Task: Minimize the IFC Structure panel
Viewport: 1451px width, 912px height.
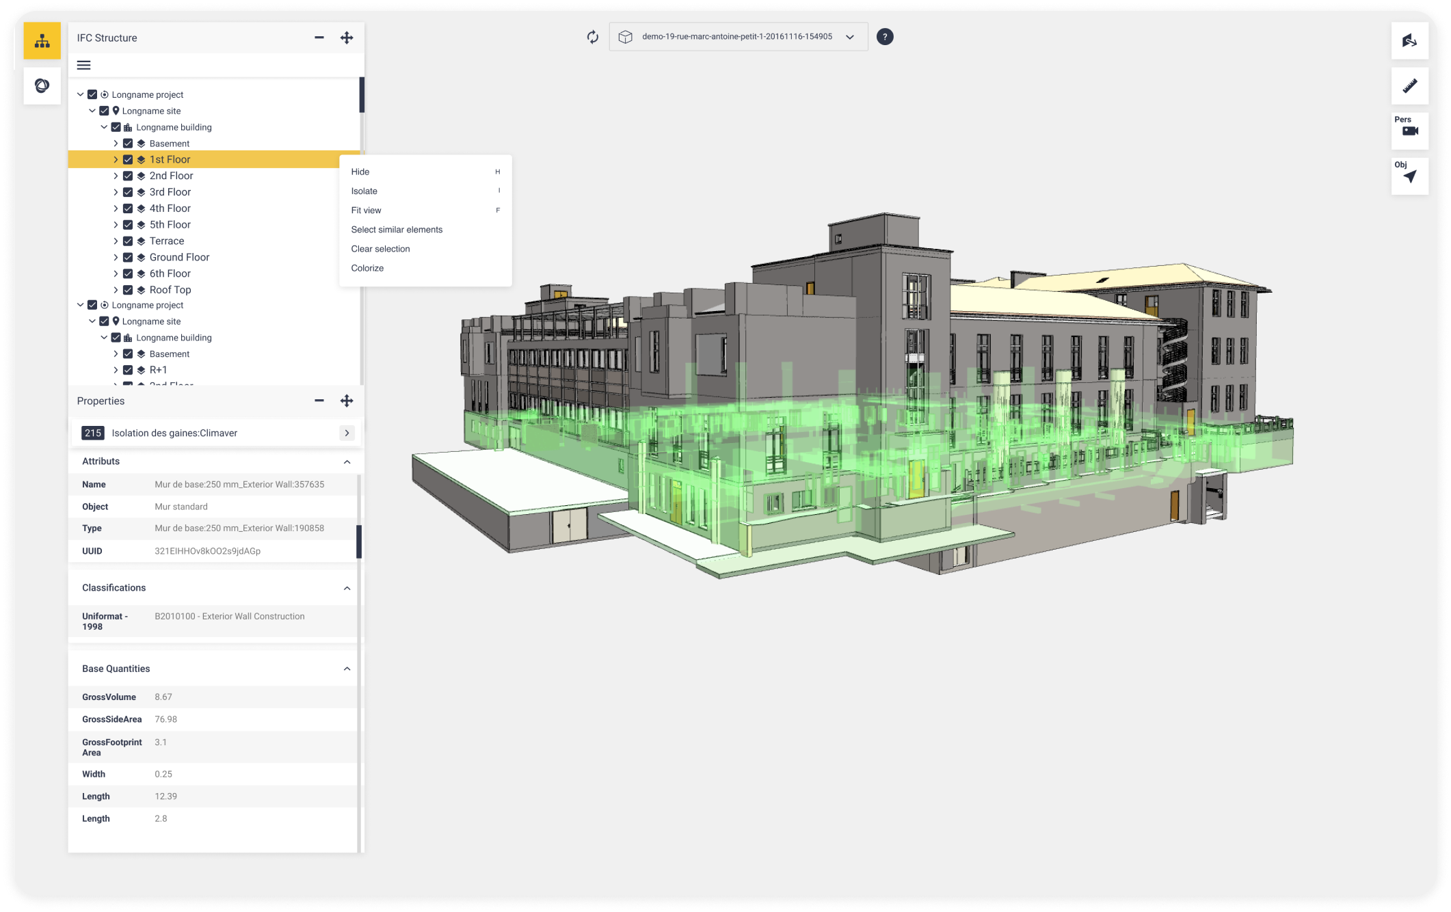Action: point(319,38)
